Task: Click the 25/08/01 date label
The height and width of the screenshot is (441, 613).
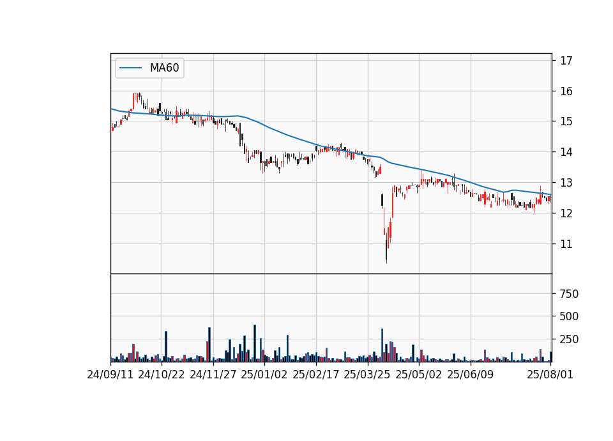Action: tap(550, 375)
